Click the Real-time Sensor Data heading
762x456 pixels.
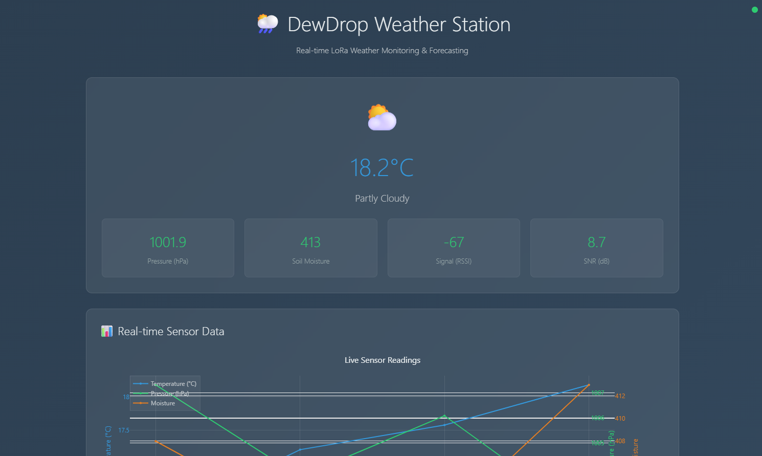pos(171,331)
